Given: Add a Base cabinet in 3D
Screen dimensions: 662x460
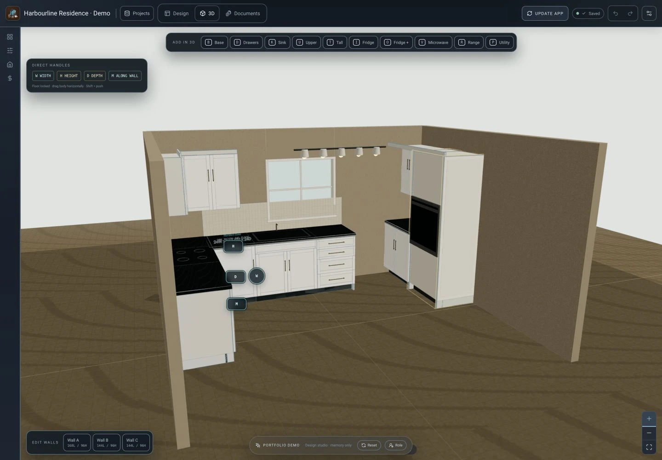Looking at the screenshot, I should pyautogui.click(x=214, y=42).
